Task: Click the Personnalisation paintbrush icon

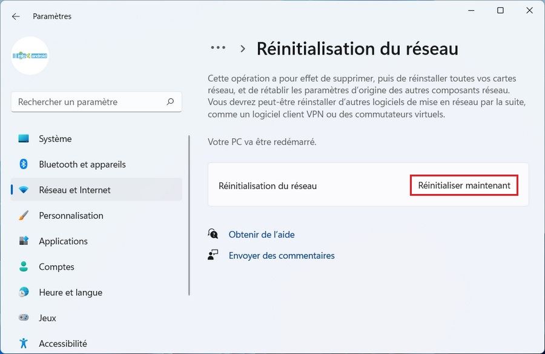Action: (24, 216)
